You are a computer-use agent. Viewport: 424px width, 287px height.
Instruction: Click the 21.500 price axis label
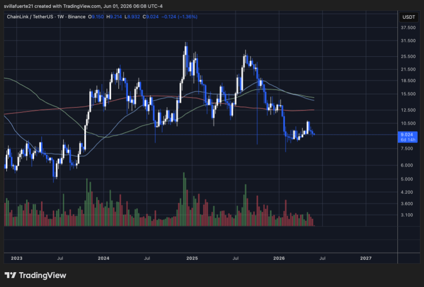coord(408,69)
